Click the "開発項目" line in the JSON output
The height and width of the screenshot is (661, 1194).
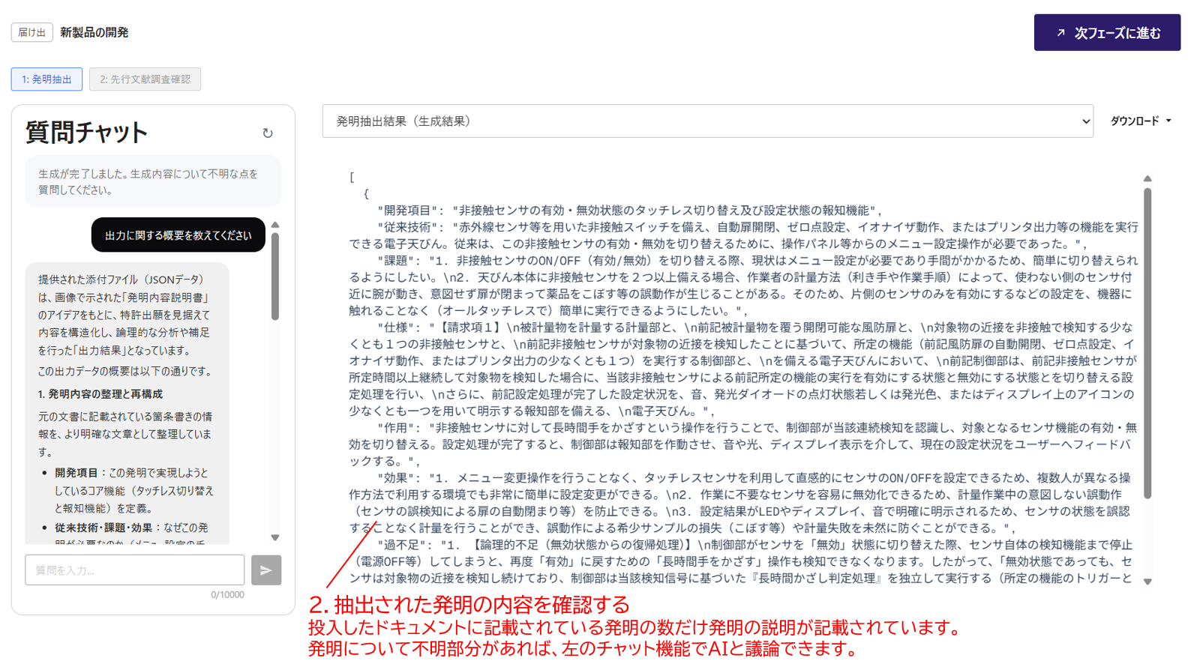pos(630,211)
